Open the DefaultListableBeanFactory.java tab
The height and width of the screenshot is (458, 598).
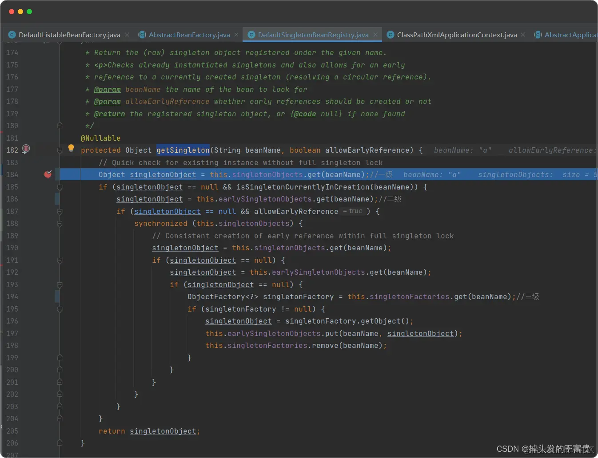(x=69, y=35)
